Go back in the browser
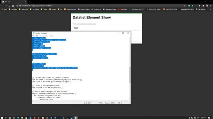 pyautogui.click(x=2, y=6)
